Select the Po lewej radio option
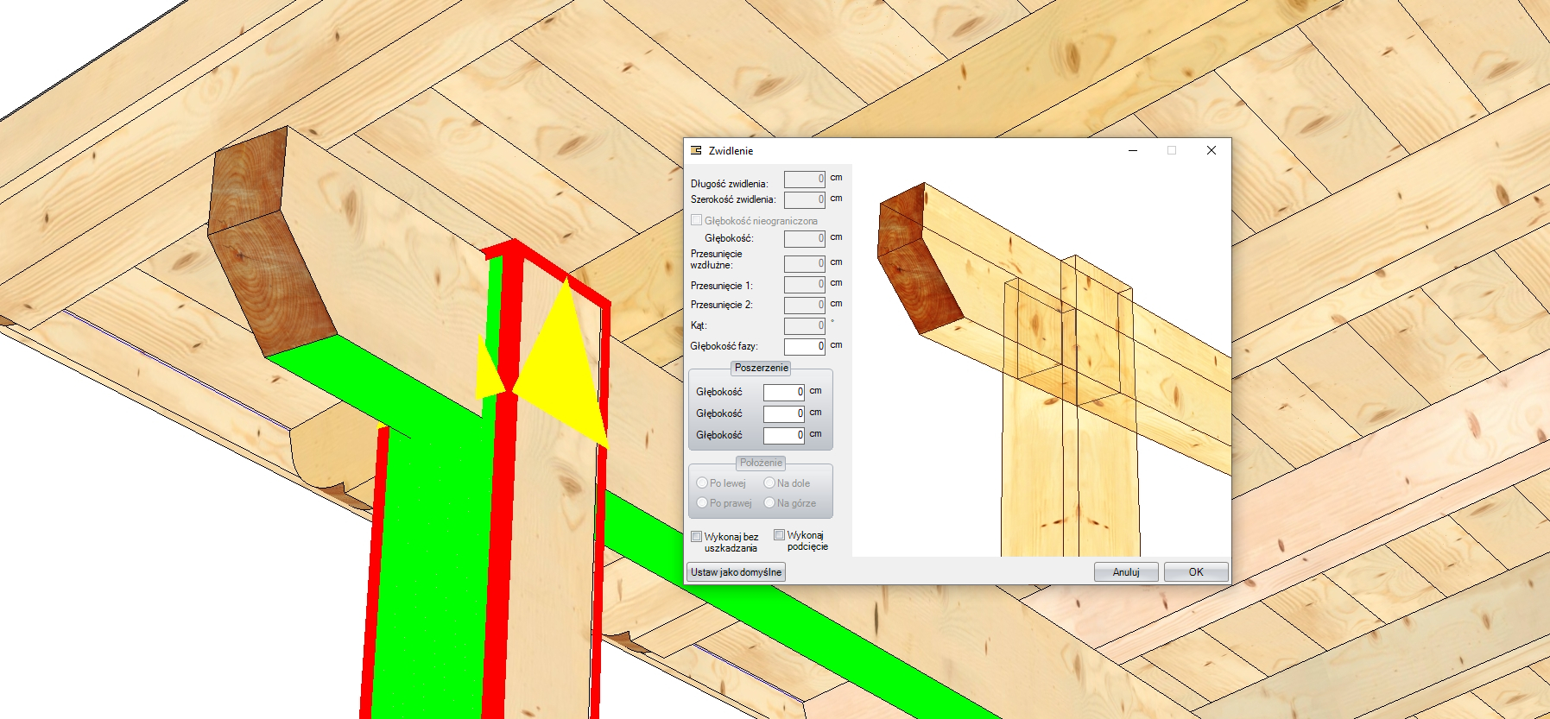 click(x=702, y=483)
